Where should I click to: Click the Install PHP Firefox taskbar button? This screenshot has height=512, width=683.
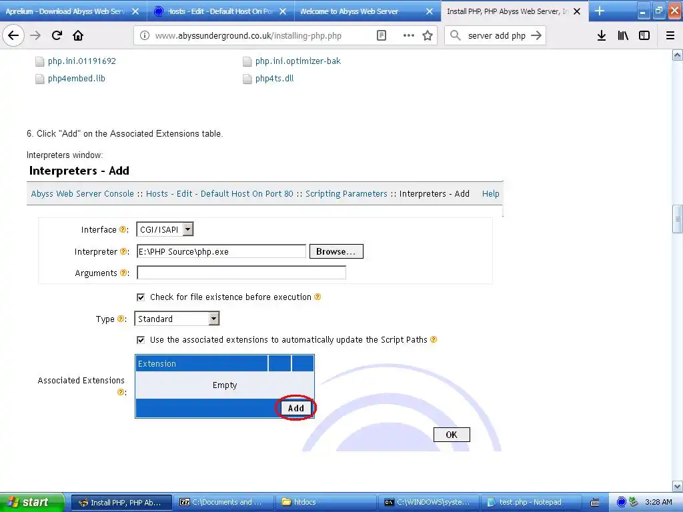121,502
